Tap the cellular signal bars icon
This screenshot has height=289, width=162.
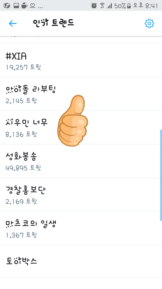pos(110,6)
